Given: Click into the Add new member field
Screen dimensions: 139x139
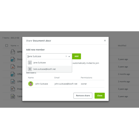Looking at the screenshot, I should tap(46, 56).
